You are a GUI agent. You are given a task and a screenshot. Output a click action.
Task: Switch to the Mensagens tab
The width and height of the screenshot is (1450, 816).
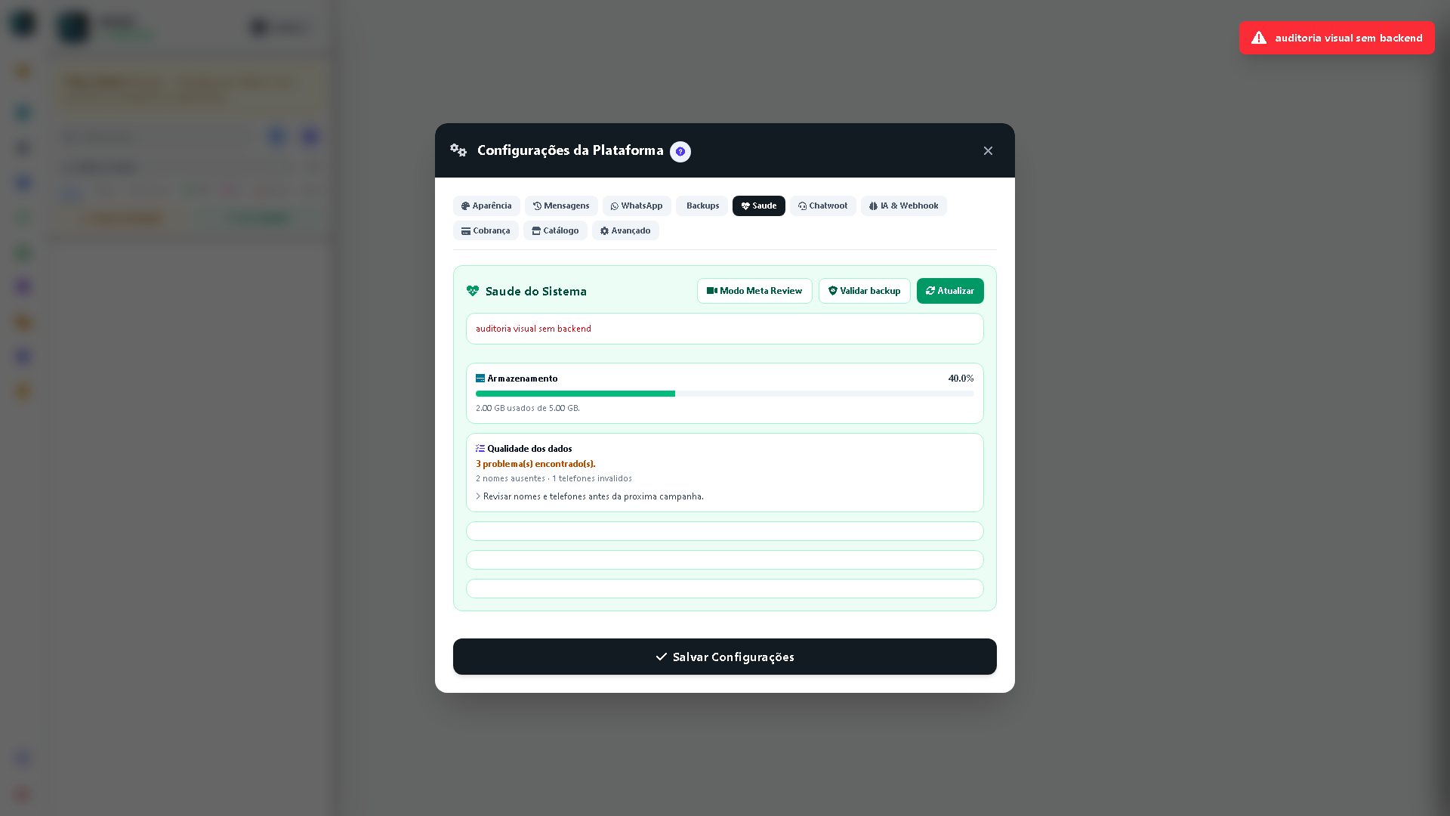(561, 206)
